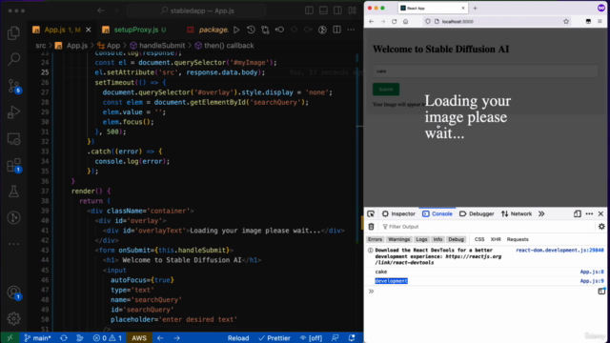Go back with the title bar arrow
Viewport: 610px width, 343px height.
tap(101, 10)
